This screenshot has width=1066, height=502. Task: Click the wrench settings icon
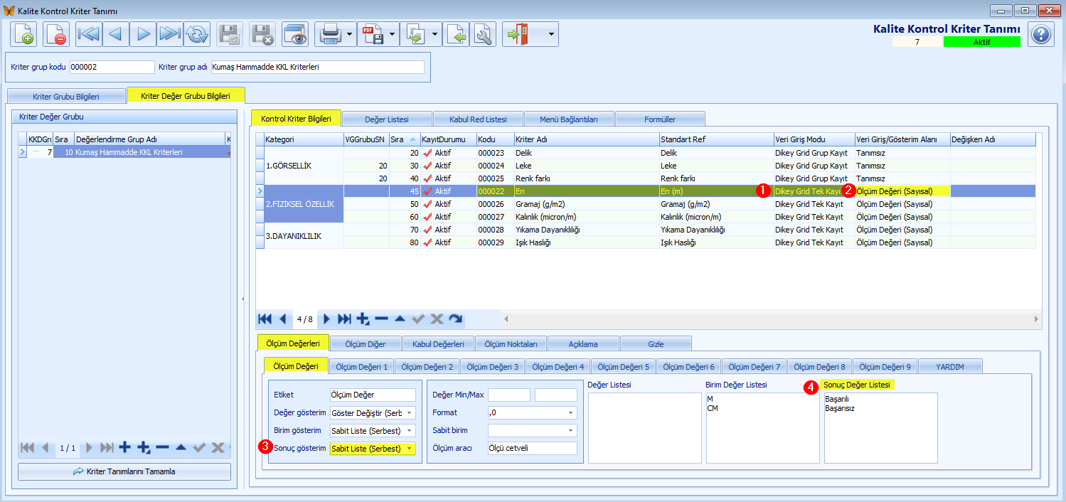(483, 34)
